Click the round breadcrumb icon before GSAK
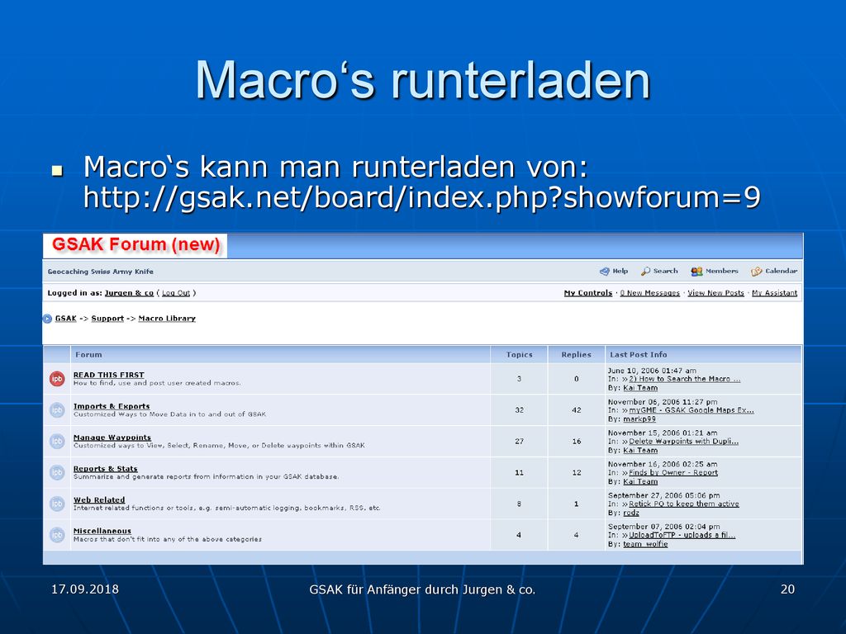The image size is (846, 634). point(47,319)
